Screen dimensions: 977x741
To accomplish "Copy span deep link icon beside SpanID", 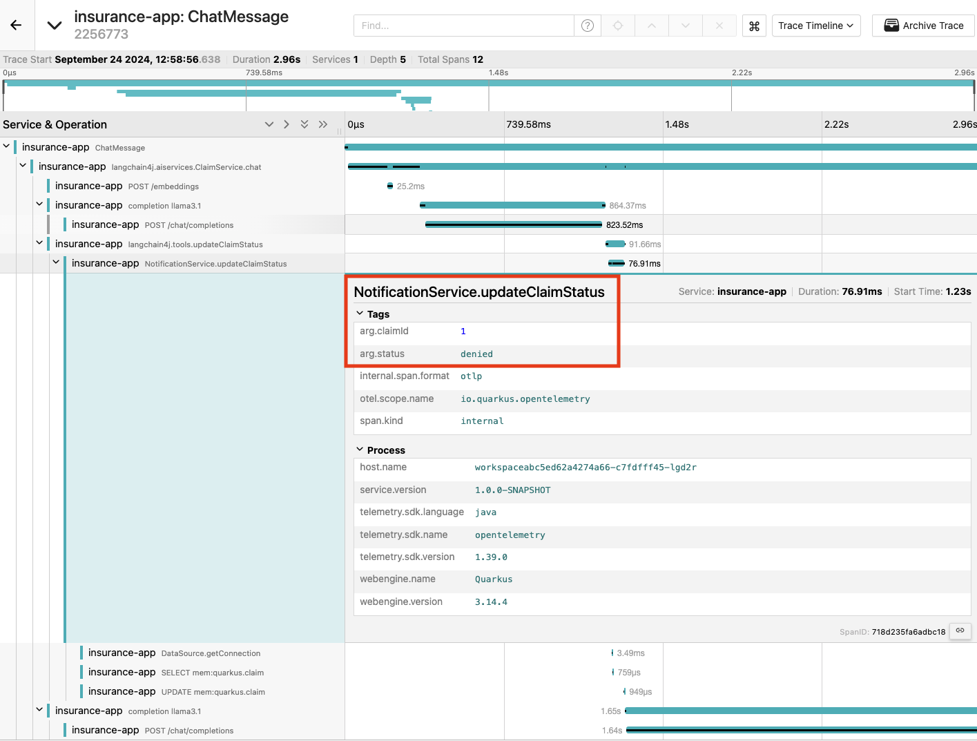I will (960, 631).
